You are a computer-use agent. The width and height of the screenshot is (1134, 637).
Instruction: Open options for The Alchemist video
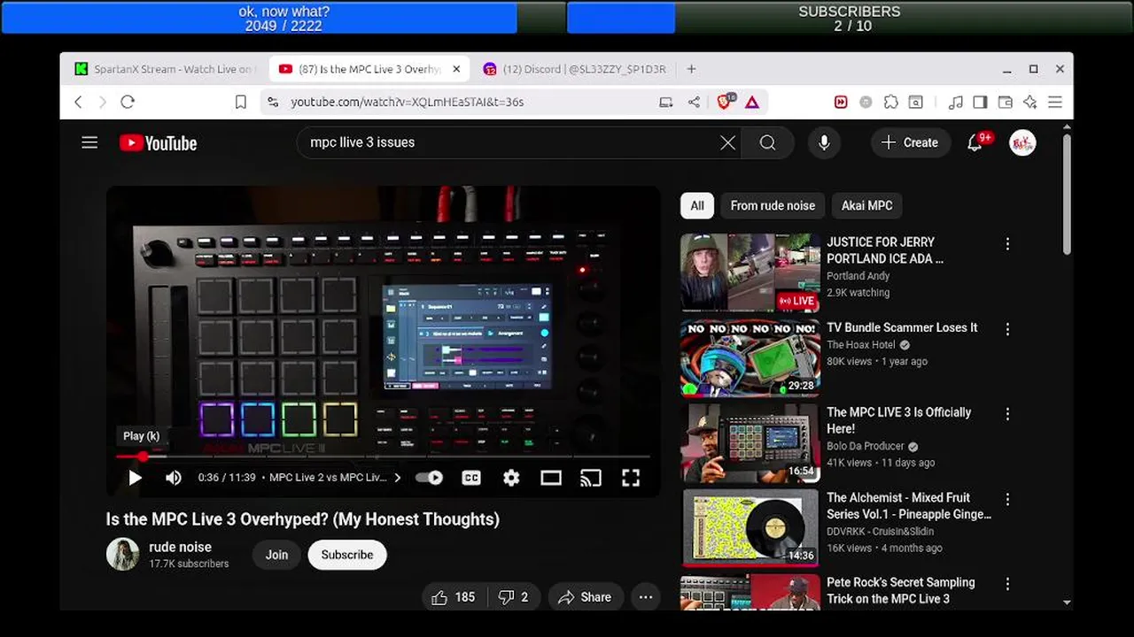[1007, 499]
